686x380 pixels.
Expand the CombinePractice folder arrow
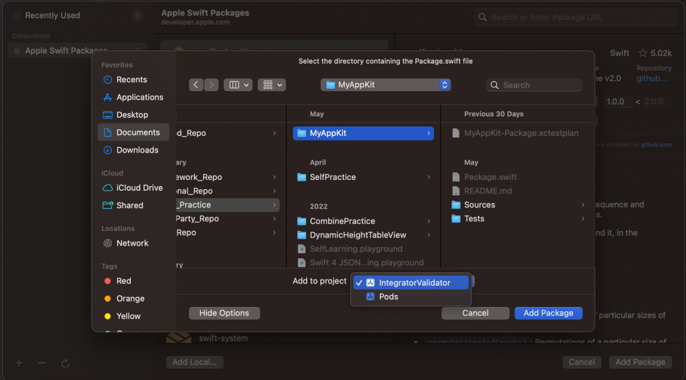429,221
